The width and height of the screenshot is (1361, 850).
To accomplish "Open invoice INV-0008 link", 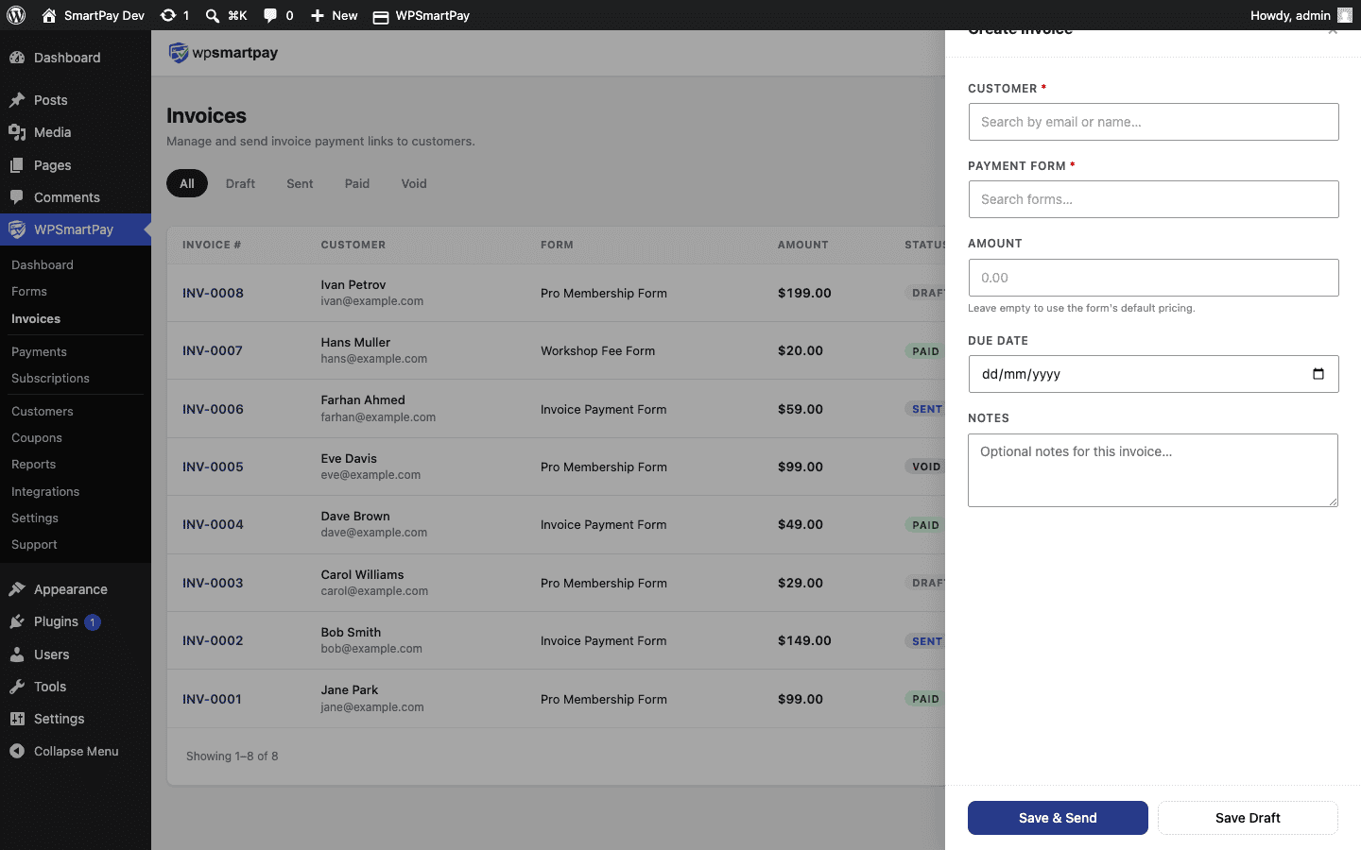I will pos(213,293).
